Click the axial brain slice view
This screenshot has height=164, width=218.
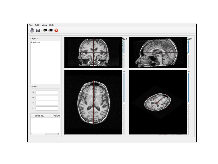[93, 102]
